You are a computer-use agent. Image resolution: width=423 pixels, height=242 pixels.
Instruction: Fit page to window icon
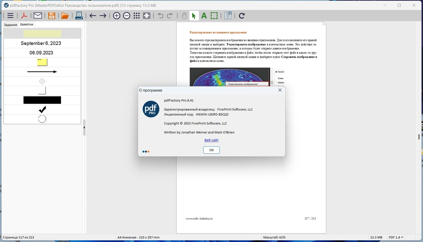[147, 15]
